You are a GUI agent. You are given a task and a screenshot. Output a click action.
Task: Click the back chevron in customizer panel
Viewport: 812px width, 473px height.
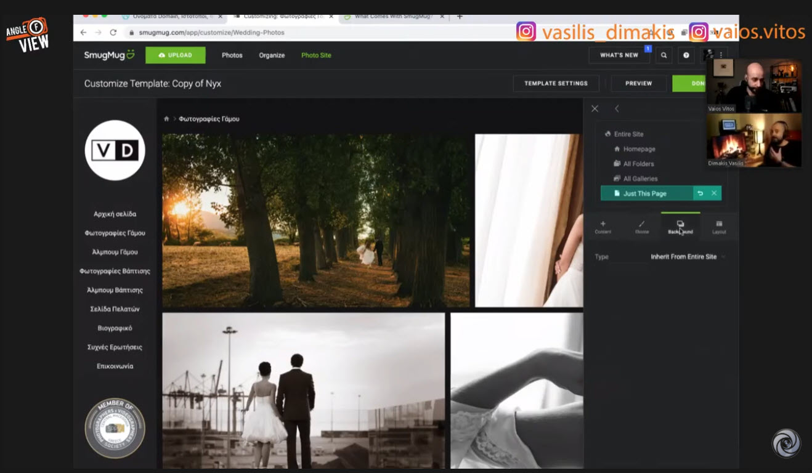(x=617, y=108)
